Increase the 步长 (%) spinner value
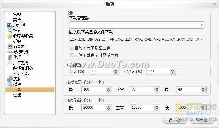Screen dimensions: 219x128 pyautogui.click(x=116, y=70)
